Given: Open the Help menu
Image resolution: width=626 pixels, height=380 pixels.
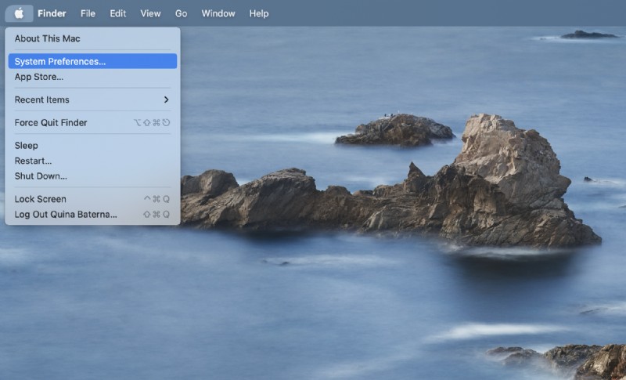Looking at the screenshot, I should (259, 13).
